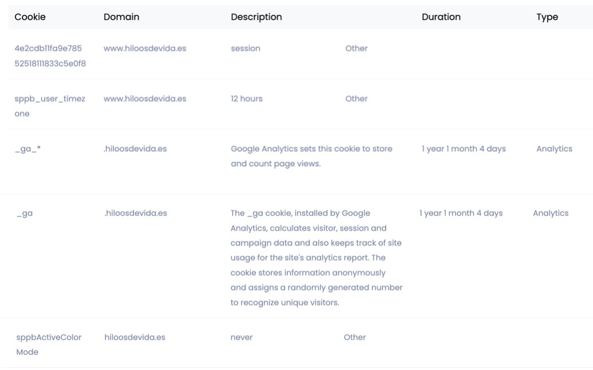Image resolution: width=593 pixels, height=370 pixels.
Task: Click the description about counting page views
Action: click(x=311, y=156)
